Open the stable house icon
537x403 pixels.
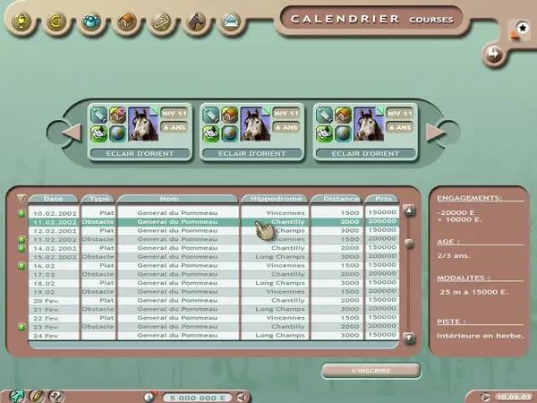tap(125, 20)
